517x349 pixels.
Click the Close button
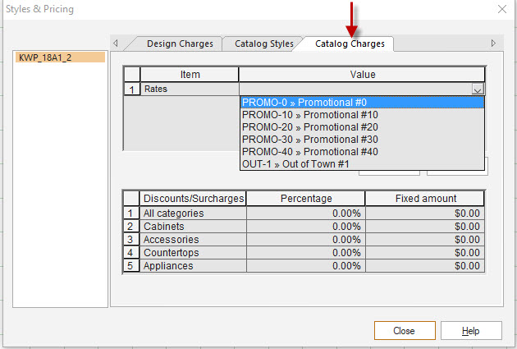pyautogui.click(x=404, y=331)
